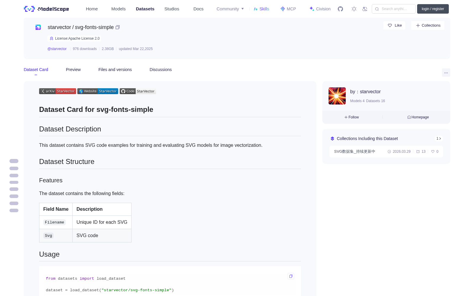Click the '976 downloads' text
This screenshot has height=296, width=474.
tap(85, 49)
